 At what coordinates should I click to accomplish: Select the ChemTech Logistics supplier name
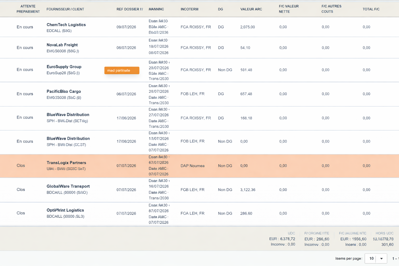[66, 25]
